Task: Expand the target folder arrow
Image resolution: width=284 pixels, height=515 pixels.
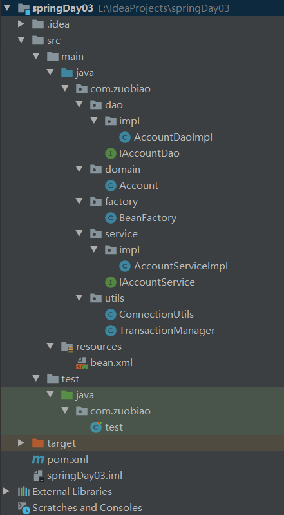Action: [x=21, y=443]
